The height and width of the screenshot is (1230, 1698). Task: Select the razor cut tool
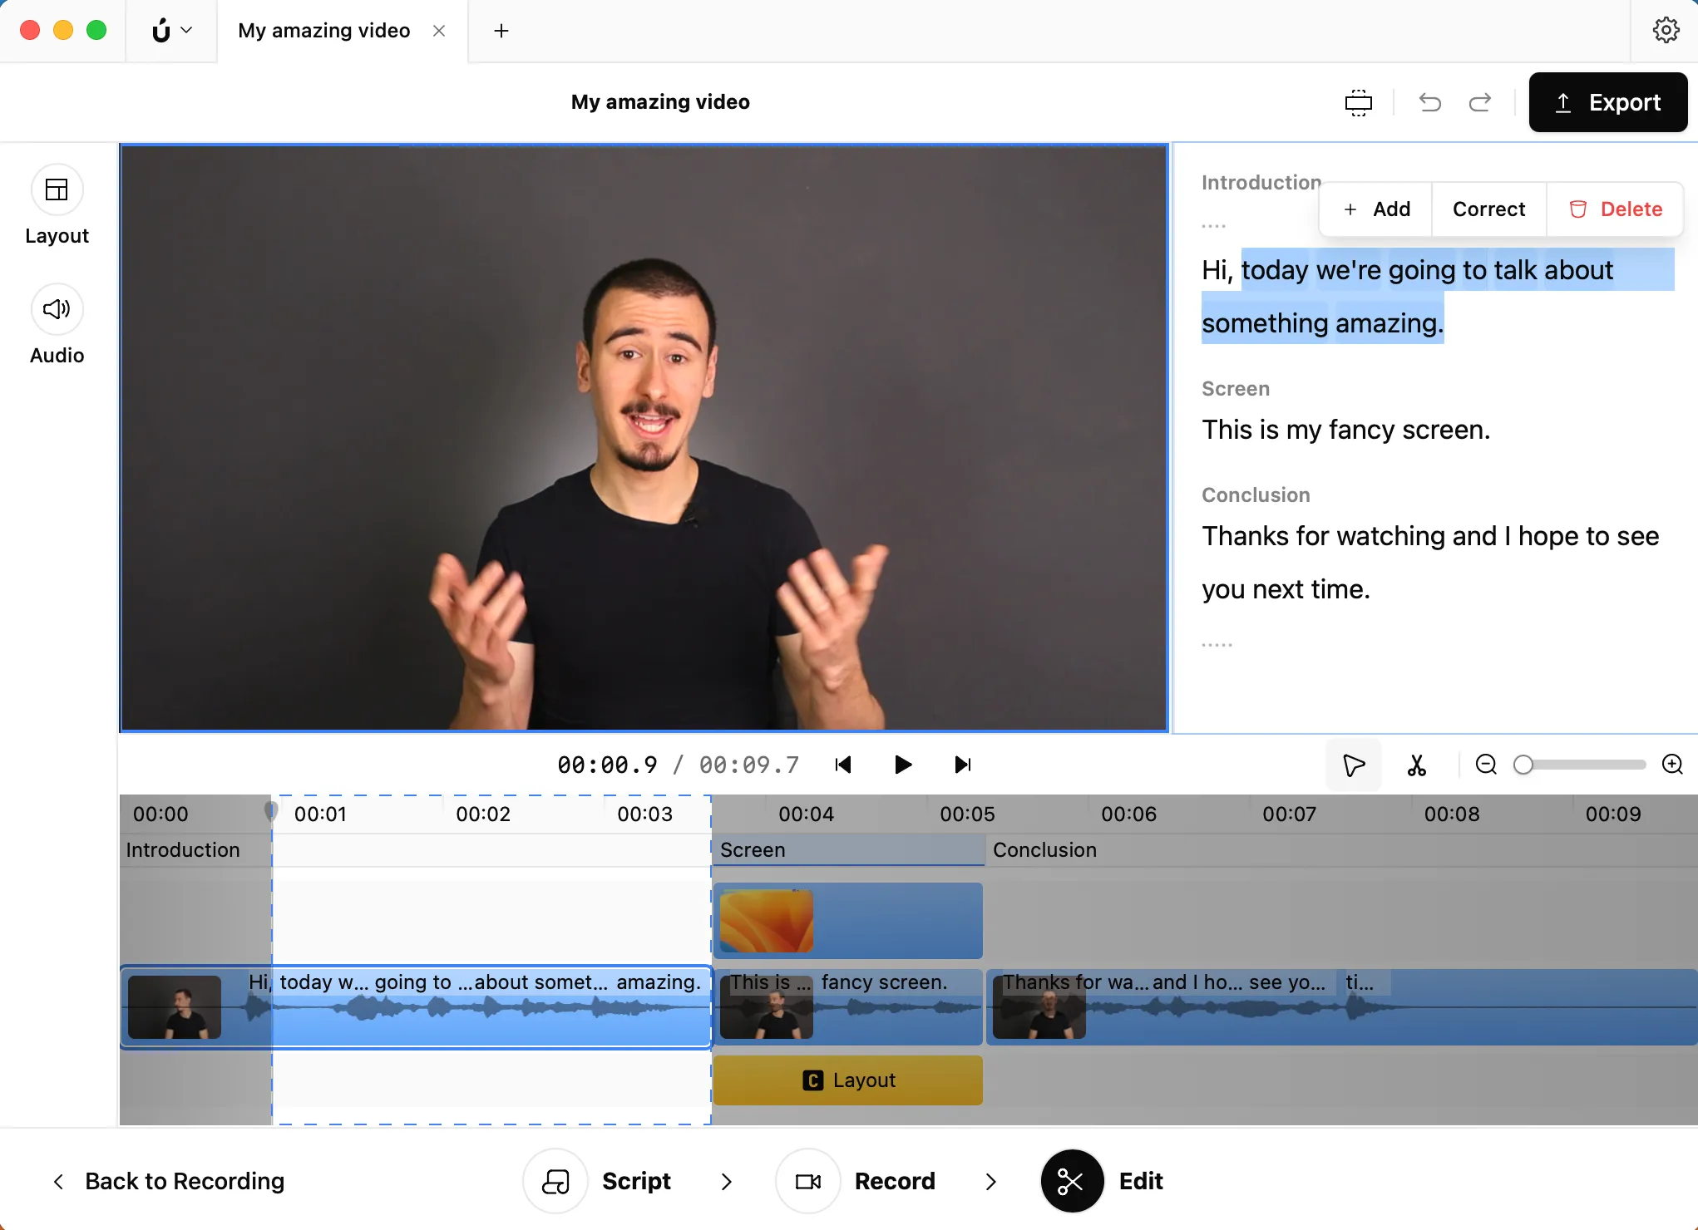pos(1417,765)
